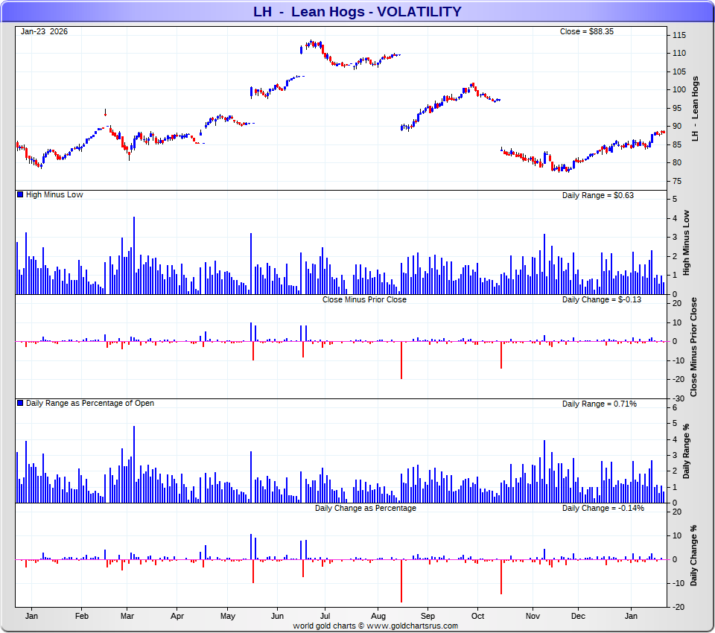
Task: Click the 'Sep' x-axis label
Action: click(428, 616)
